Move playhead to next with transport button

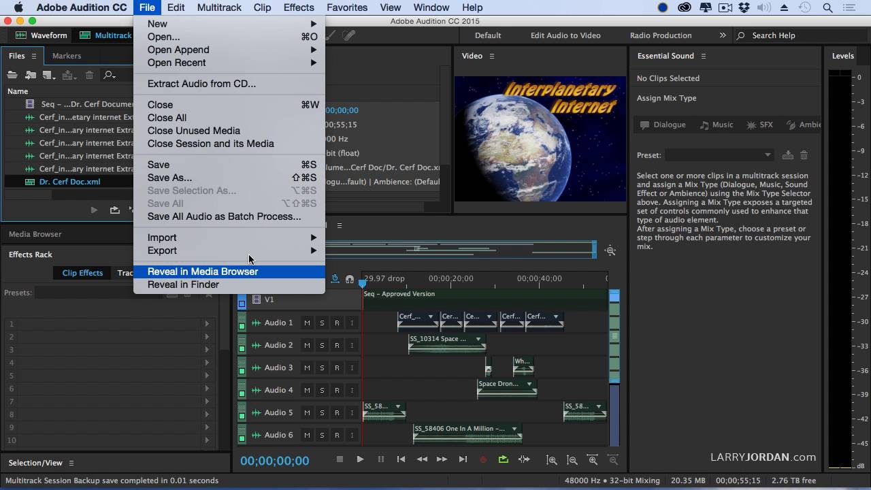pos(463,459)
